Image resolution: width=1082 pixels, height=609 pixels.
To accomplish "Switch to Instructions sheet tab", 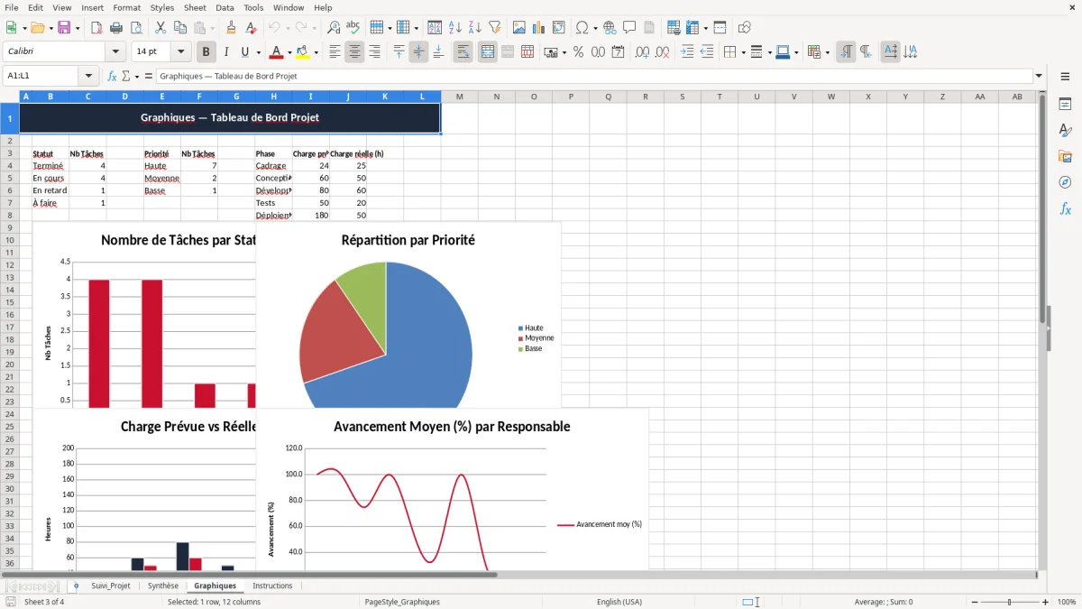I will (272, 586).
